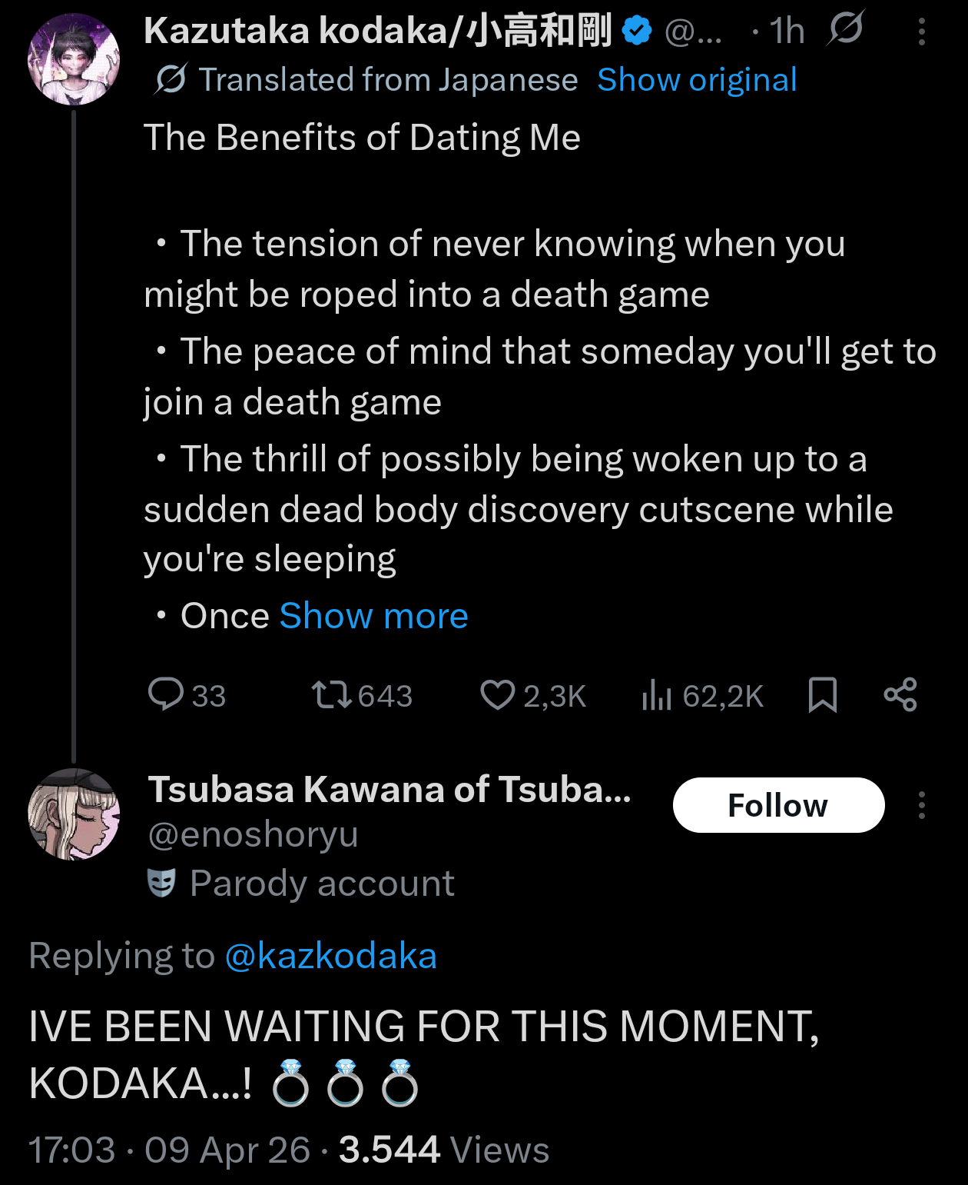
Task: Like the post with the heart icon
Action: pos(497,694)
